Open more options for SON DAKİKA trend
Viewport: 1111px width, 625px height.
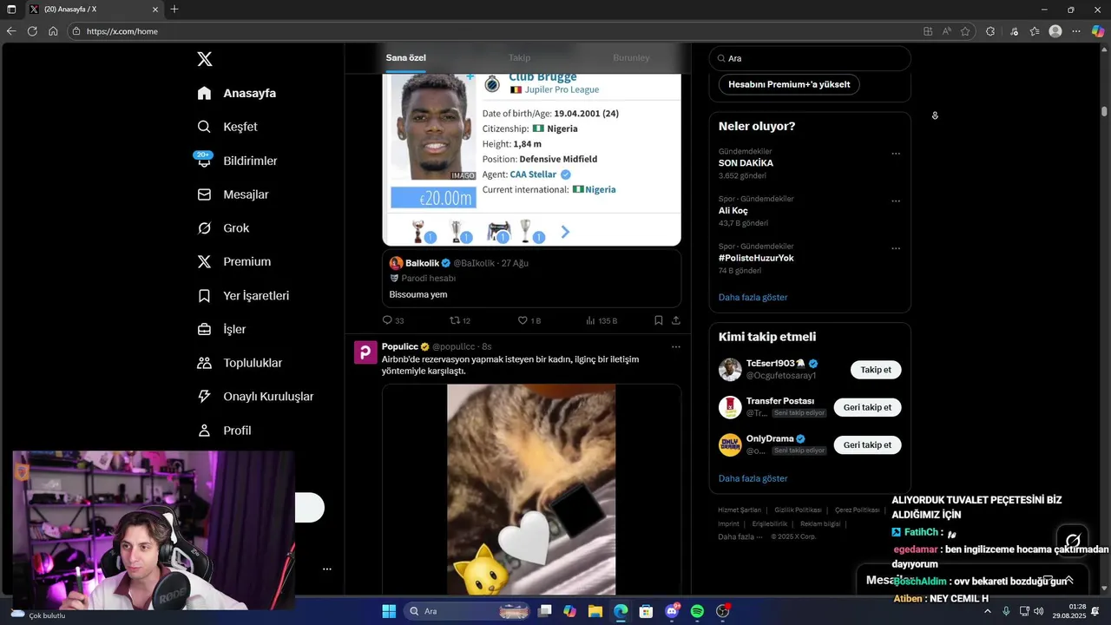pos(896,154)
